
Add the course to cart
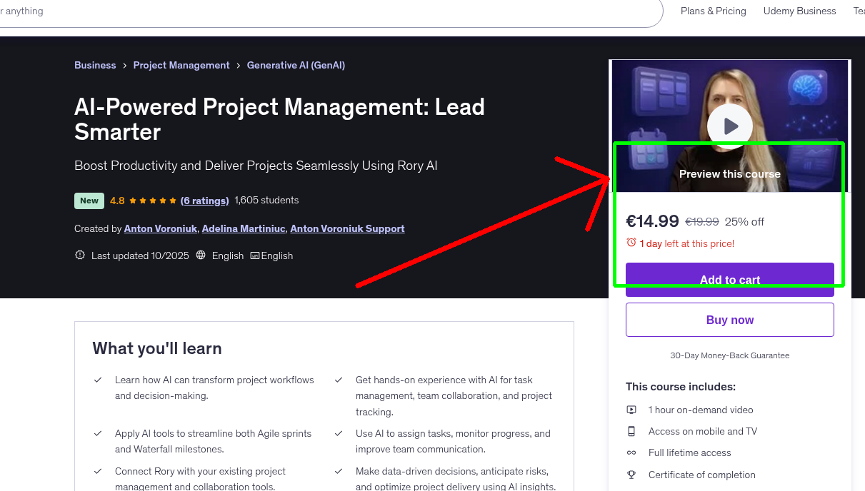(x=729, y=280)
